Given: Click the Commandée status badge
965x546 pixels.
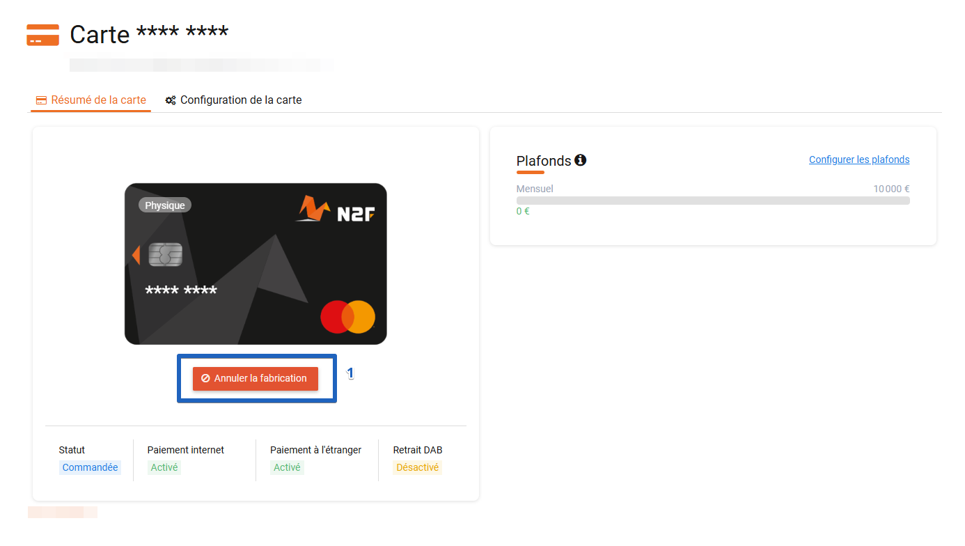Looking at the screenshot, I should click(90, 467).
